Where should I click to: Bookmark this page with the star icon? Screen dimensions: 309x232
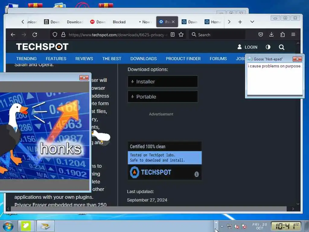[181, 35]
